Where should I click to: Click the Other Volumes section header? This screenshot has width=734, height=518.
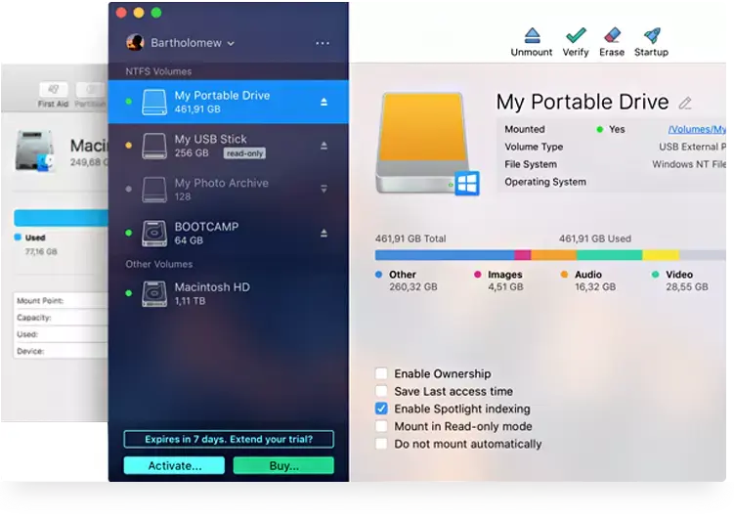pyautogui.click(x=159, y=264)
